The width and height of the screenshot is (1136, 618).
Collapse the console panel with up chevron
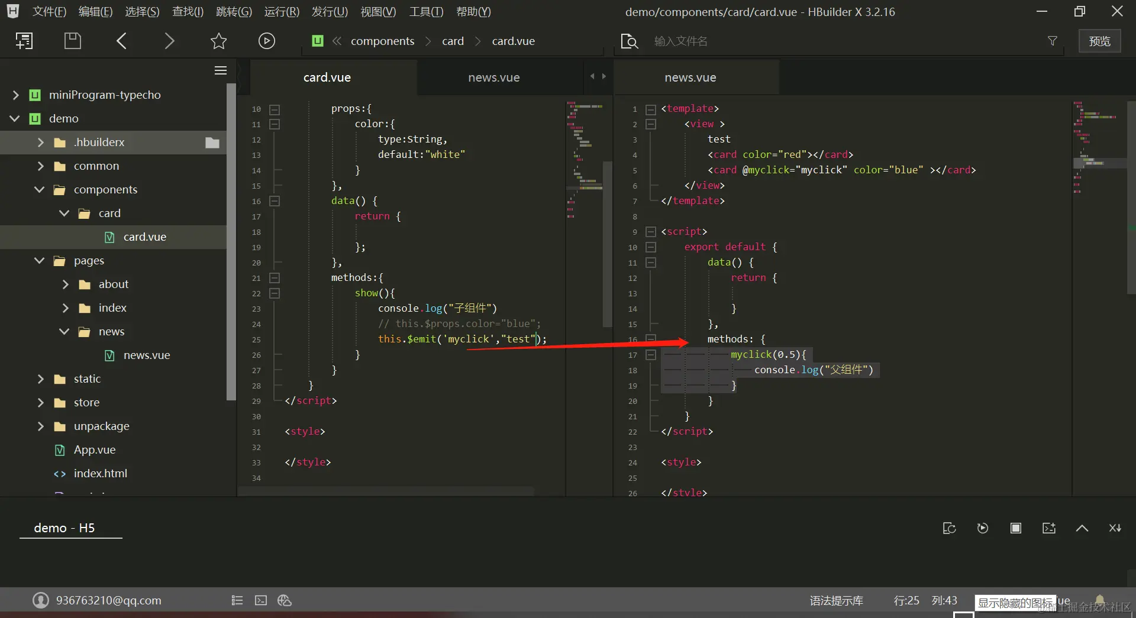coord(1082,528)
